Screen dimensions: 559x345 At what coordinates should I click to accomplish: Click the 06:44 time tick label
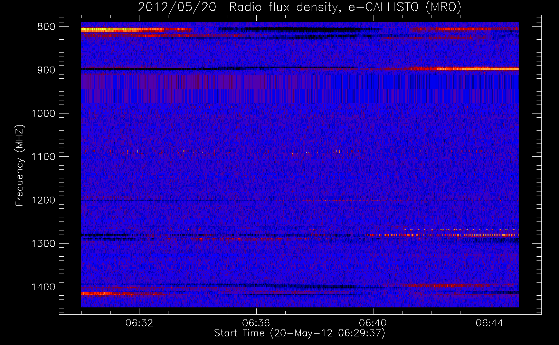click(x=490, y=323)
